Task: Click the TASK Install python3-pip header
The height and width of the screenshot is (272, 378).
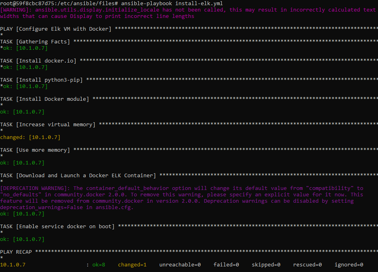Action: coord(41,80)
